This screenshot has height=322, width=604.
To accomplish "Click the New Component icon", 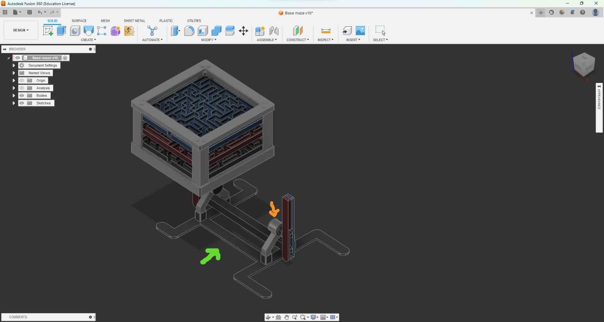I will pos(260,31).
